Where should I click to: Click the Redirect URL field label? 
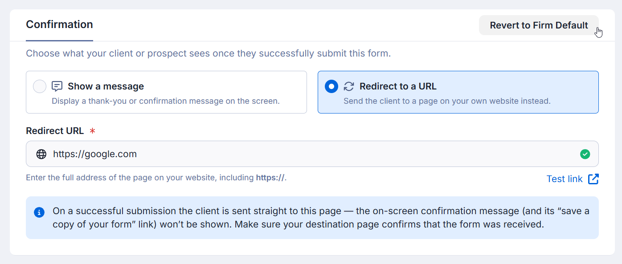(55, 131)
